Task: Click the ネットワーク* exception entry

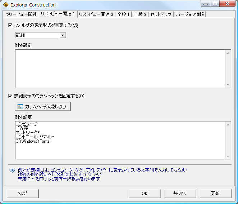Action: tap(27, 132)
